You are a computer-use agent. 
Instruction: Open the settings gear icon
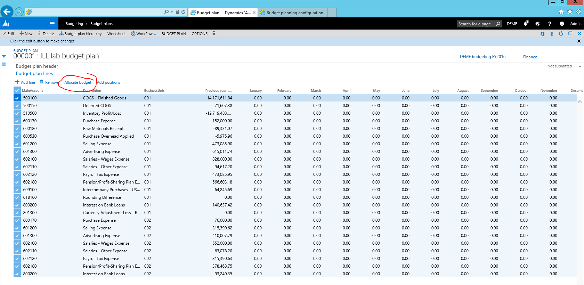tap(537, 24)
